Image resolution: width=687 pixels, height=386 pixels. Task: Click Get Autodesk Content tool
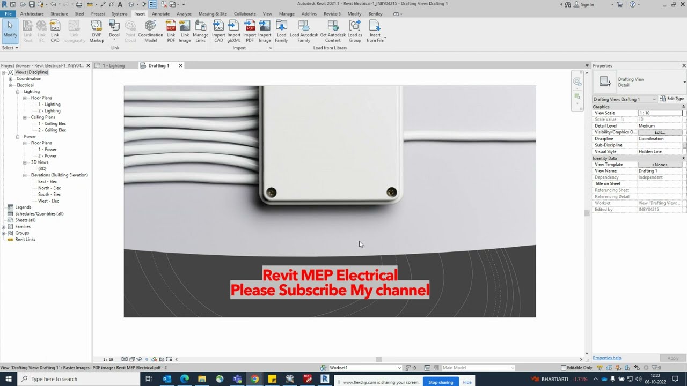pos(333,31)
